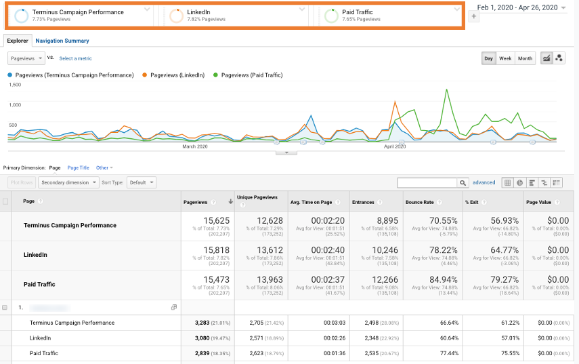Image resolution: width=579 pixels, height=364 pixels.
Task: Click help icon next to Avg. Time on Page
Action: (337, 202)
